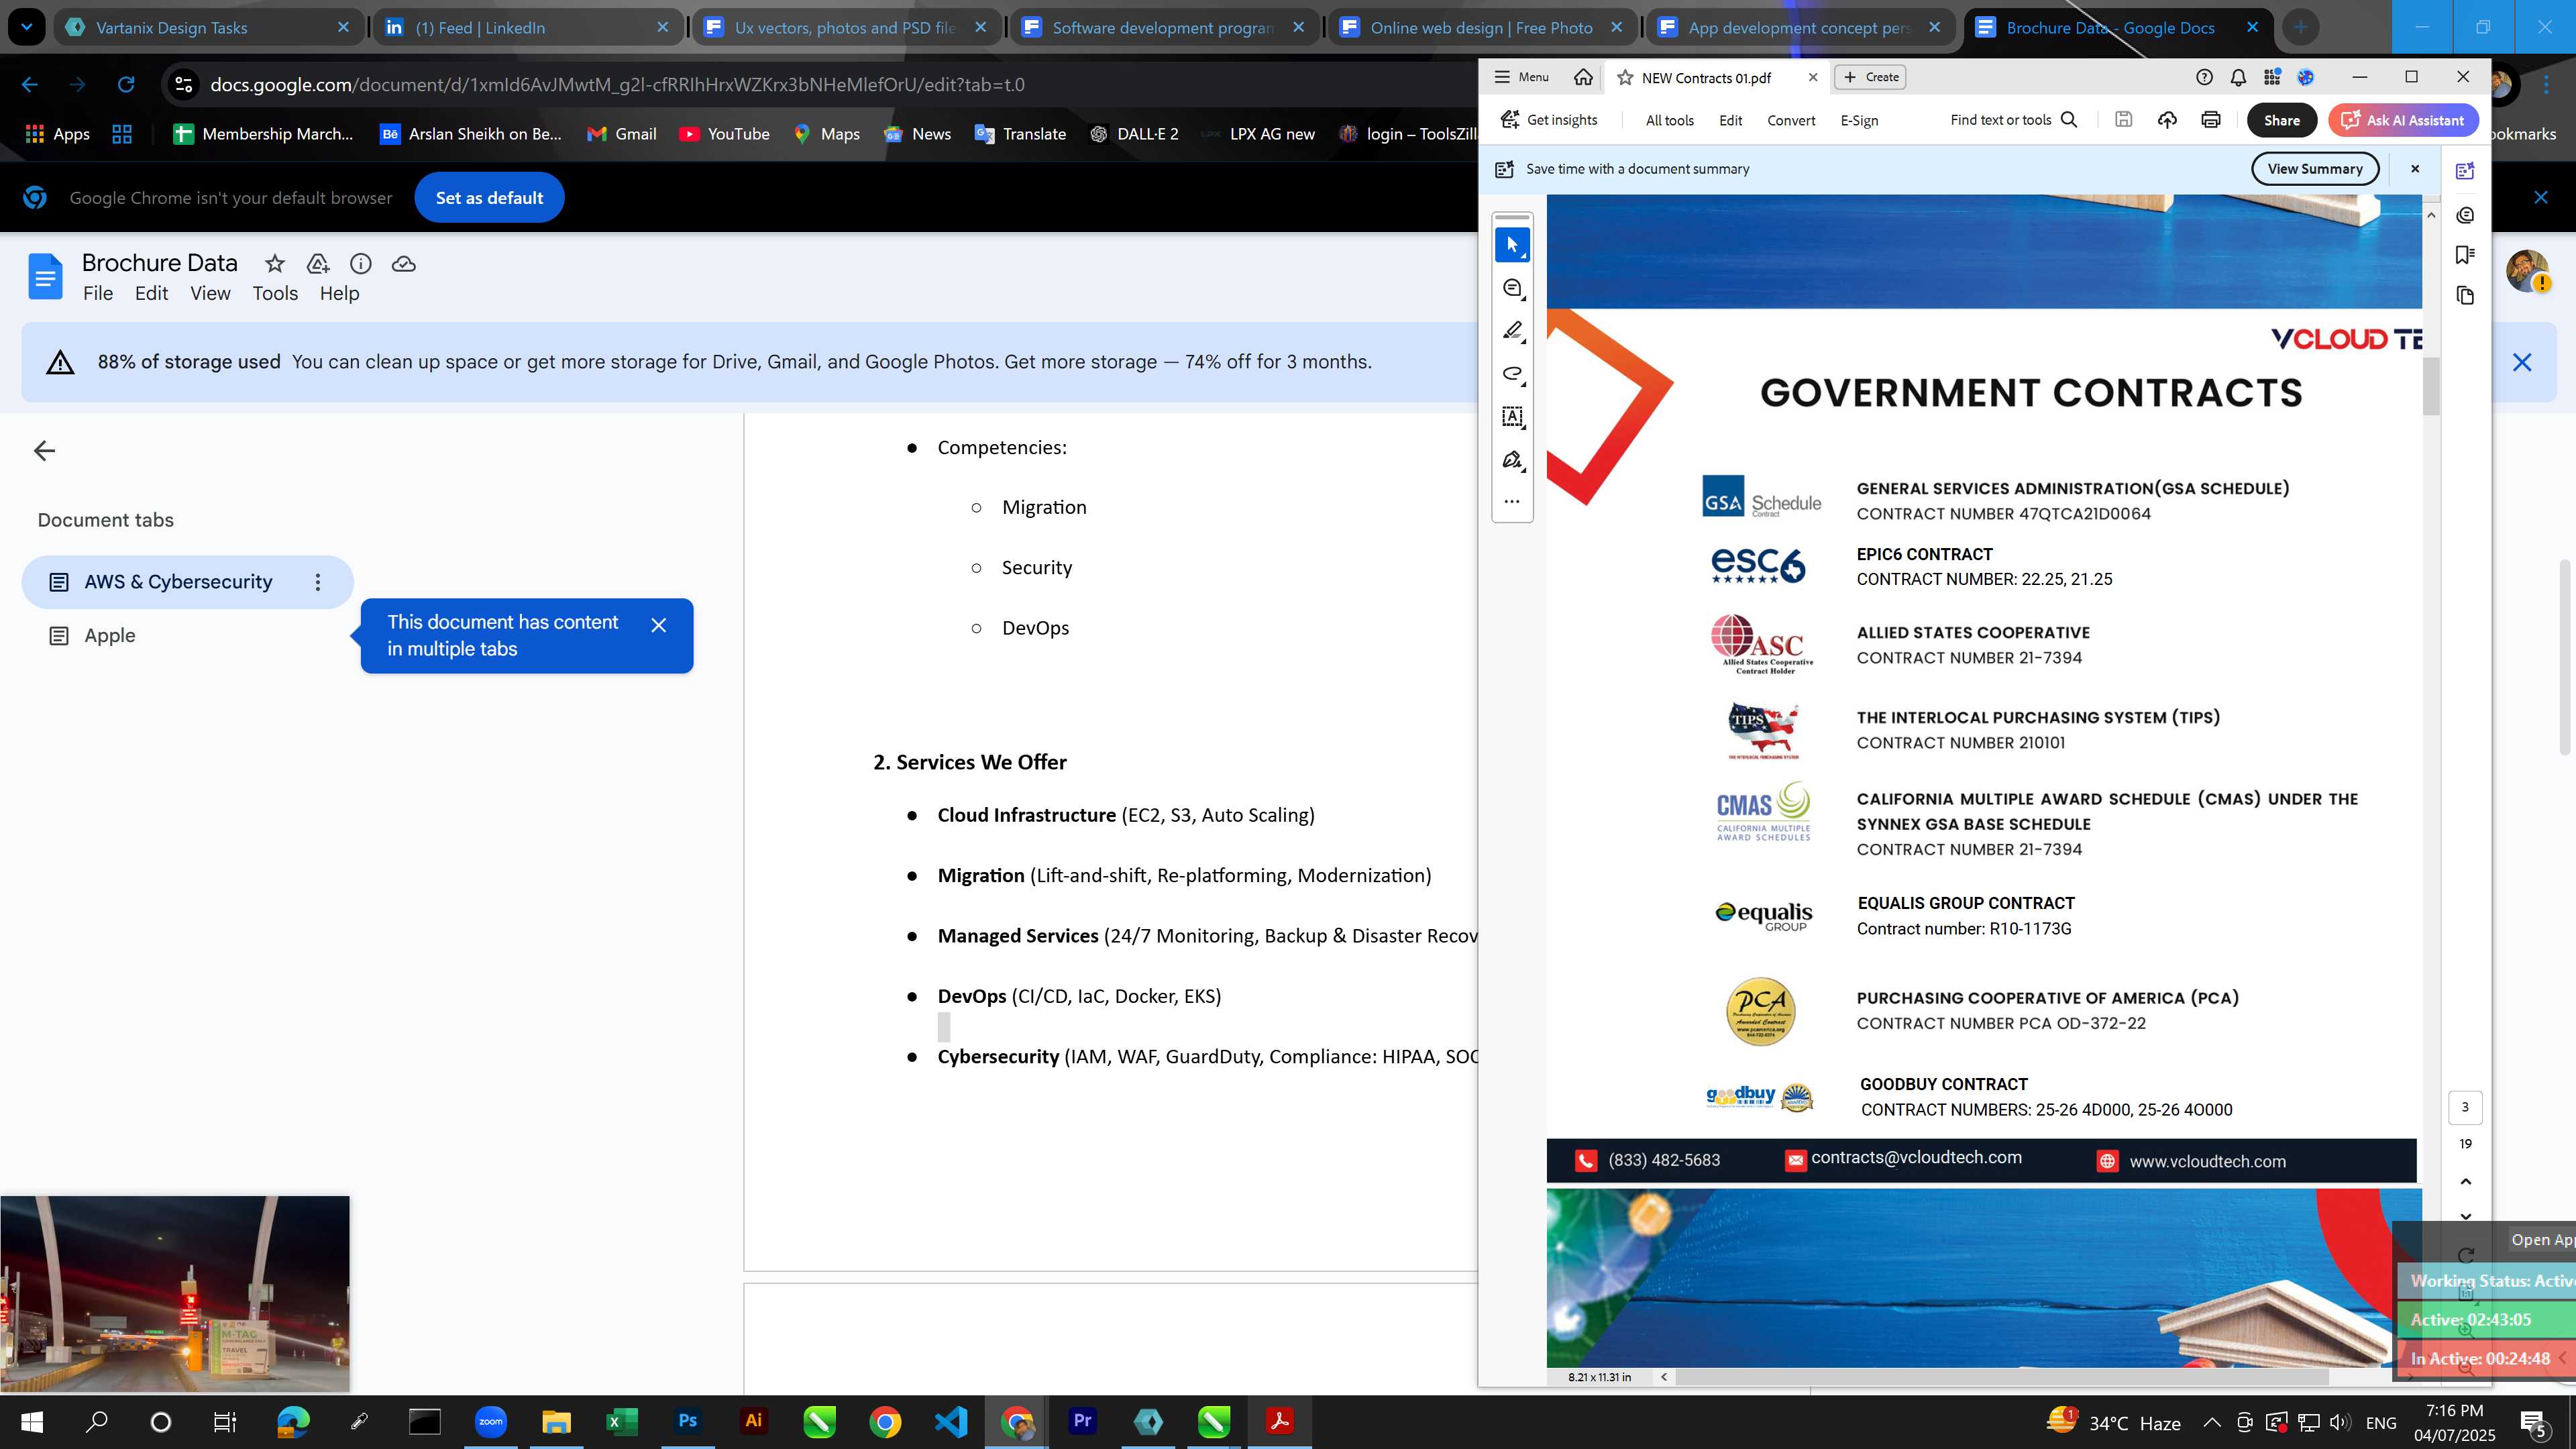Switch to Vartanix Design Tasks browser tab
Viewport: 2576px width, 1449px height.
tap(207, 27)
